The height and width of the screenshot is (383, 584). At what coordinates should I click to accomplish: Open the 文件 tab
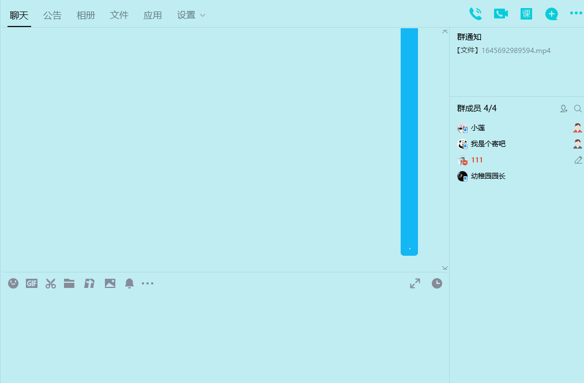click(119, 15)
